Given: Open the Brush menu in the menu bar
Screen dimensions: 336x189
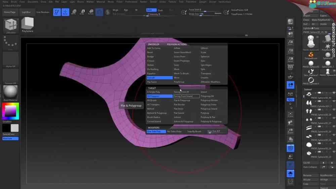Looking at the screenshot, I should pyautogui.click(x=14, y=1).
